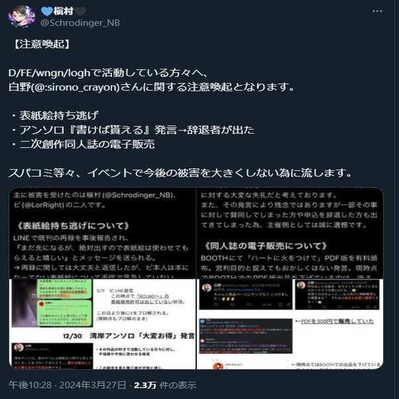The width and height of the screenshot is (399, 399).
Task: Click the 2.3万 件の表示 view count
Action: (165, 385)
